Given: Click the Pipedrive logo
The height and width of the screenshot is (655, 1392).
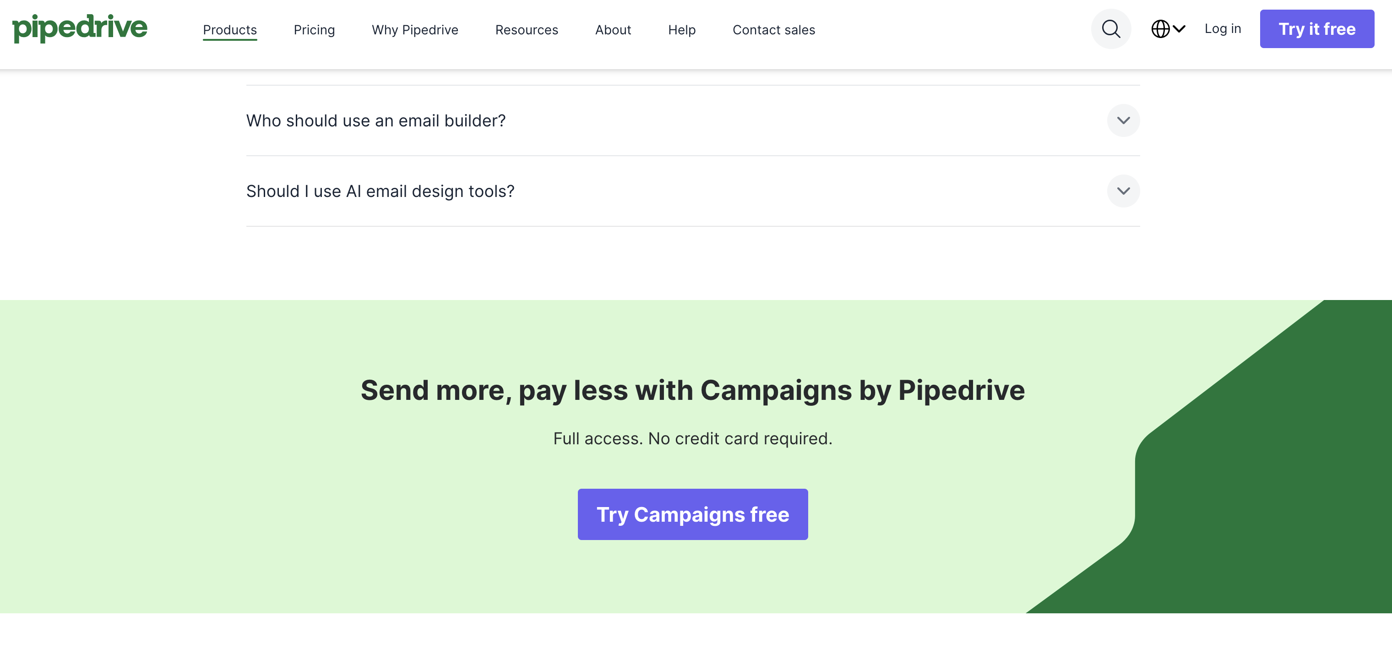Looking at the screenshot, I should click(80, 28).
